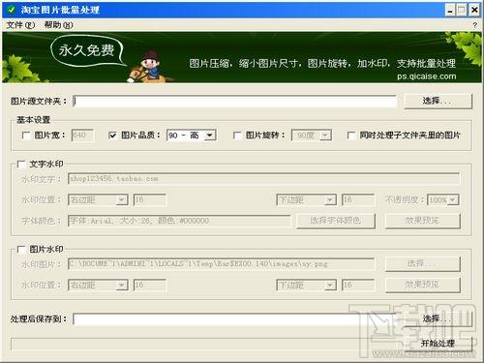The width and height of the screenshot is (484, 363).
Task: Expand the 图片品质 quality dropdown
Action: click(x=210, y=136)
